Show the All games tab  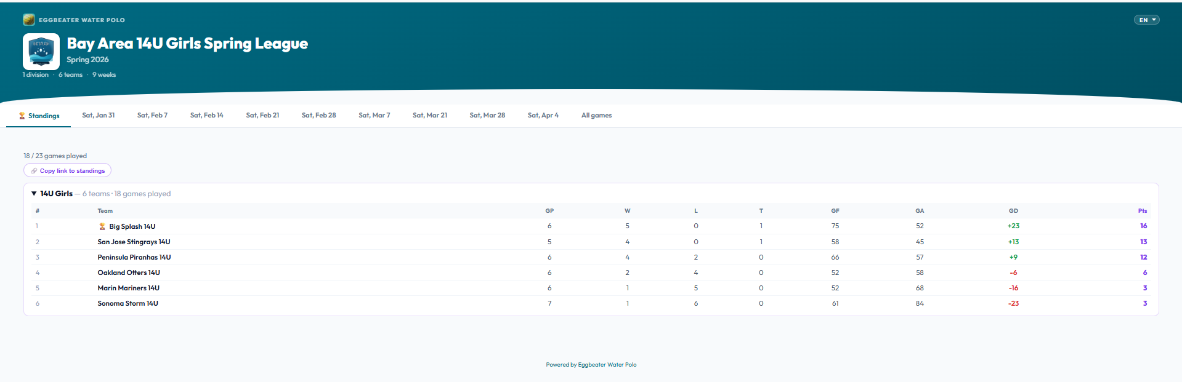coord(596,115)
